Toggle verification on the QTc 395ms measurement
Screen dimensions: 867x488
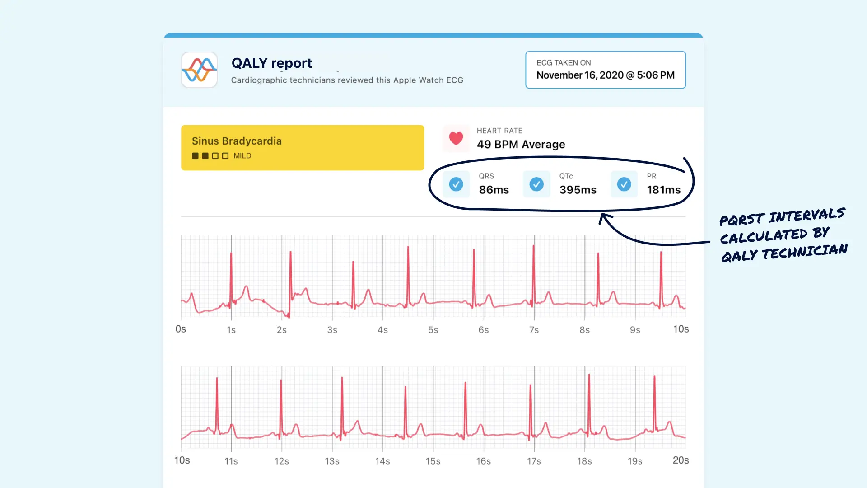click(536, 184)
